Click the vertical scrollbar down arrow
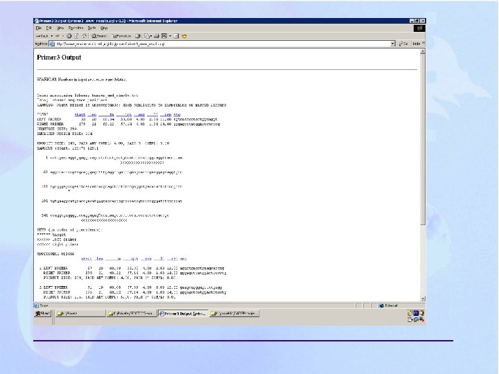The width and height of the screenshot is (499, 374). pyautogui.click(x=423, y=299)
